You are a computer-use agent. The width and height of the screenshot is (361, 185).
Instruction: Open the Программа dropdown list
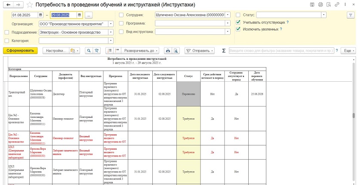coord(228,23)
